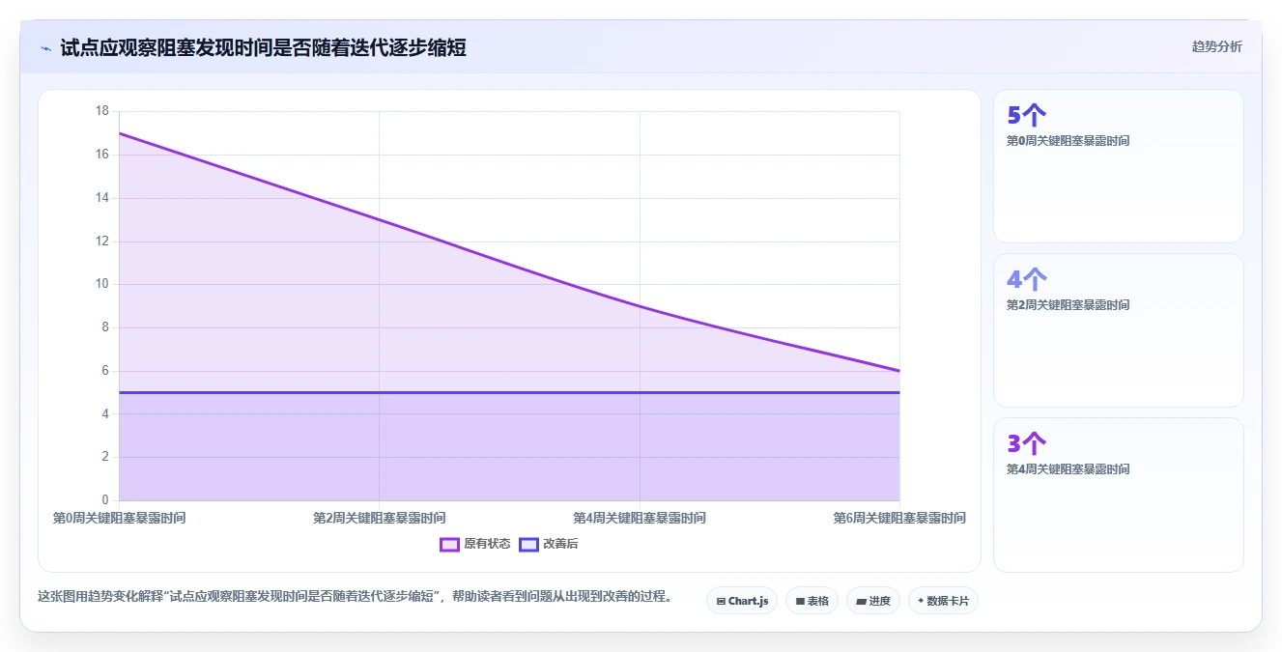Viewport: 1282px width, 652px height.
Task: Select the Chart.js tag
Action: 742,601
